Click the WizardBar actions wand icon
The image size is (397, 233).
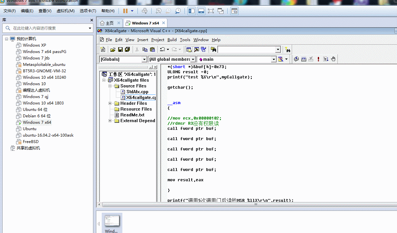pos(280,59)
